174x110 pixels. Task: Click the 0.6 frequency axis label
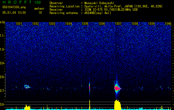tap(2, 105)
